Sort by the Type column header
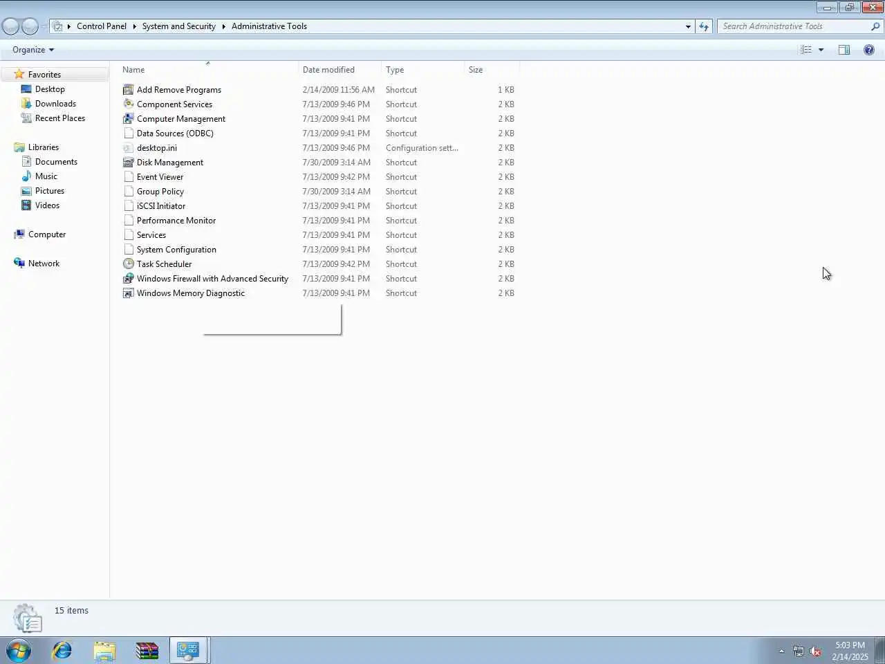 (422, 70)
